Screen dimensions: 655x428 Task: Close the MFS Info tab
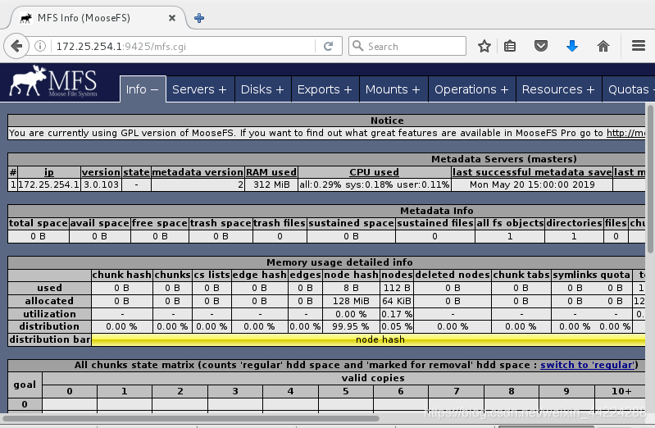pyautogui.click(x=171, y=18)
